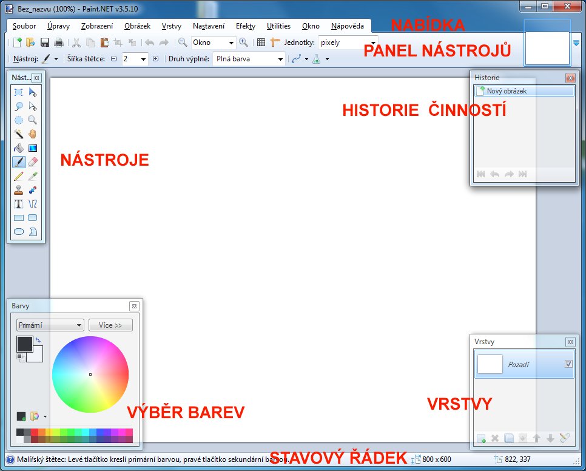Select the Recolor tool

(x=33, y=190)
